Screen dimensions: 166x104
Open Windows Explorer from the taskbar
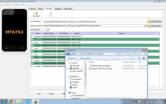click(19, 102)
